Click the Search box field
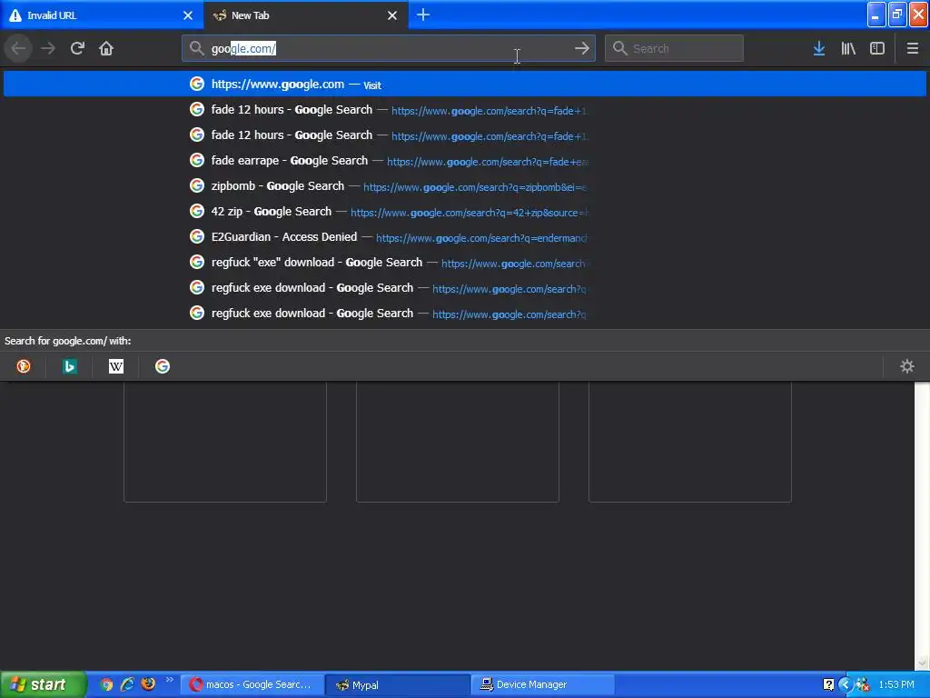The image size is (930, 698). click(x=674, y=48)
